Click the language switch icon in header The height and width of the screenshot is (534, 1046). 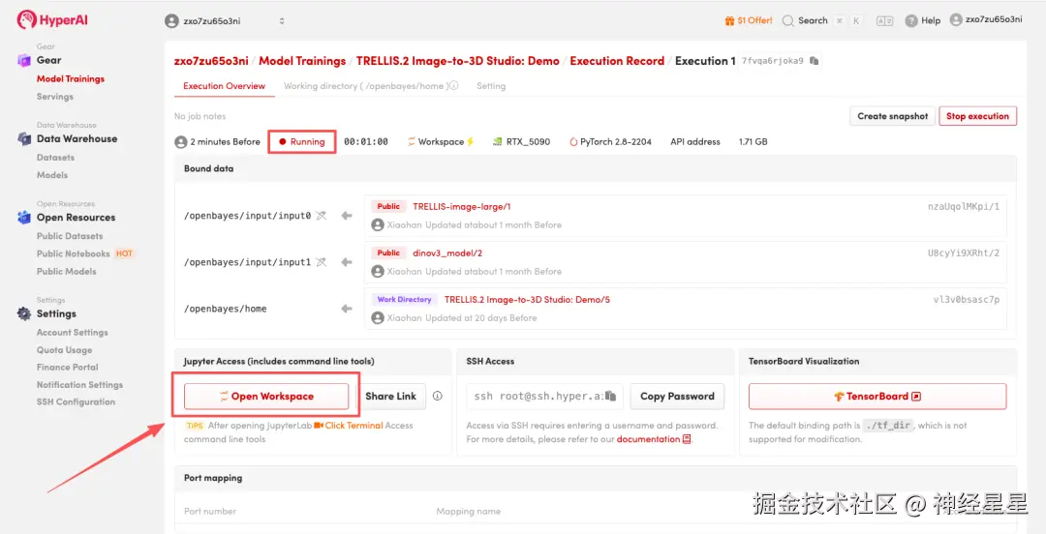pos(884,20)
